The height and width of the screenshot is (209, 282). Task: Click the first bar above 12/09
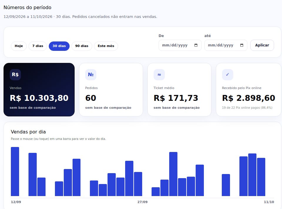click(15, 172)
